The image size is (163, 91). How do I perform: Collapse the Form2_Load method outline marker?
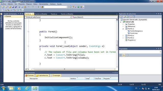(28, 46)
